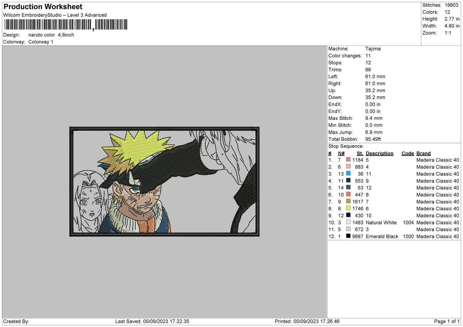Select the 'Natural White' description
The width and height of the screenshot is (463, 327).
click(x=381, y=222)
